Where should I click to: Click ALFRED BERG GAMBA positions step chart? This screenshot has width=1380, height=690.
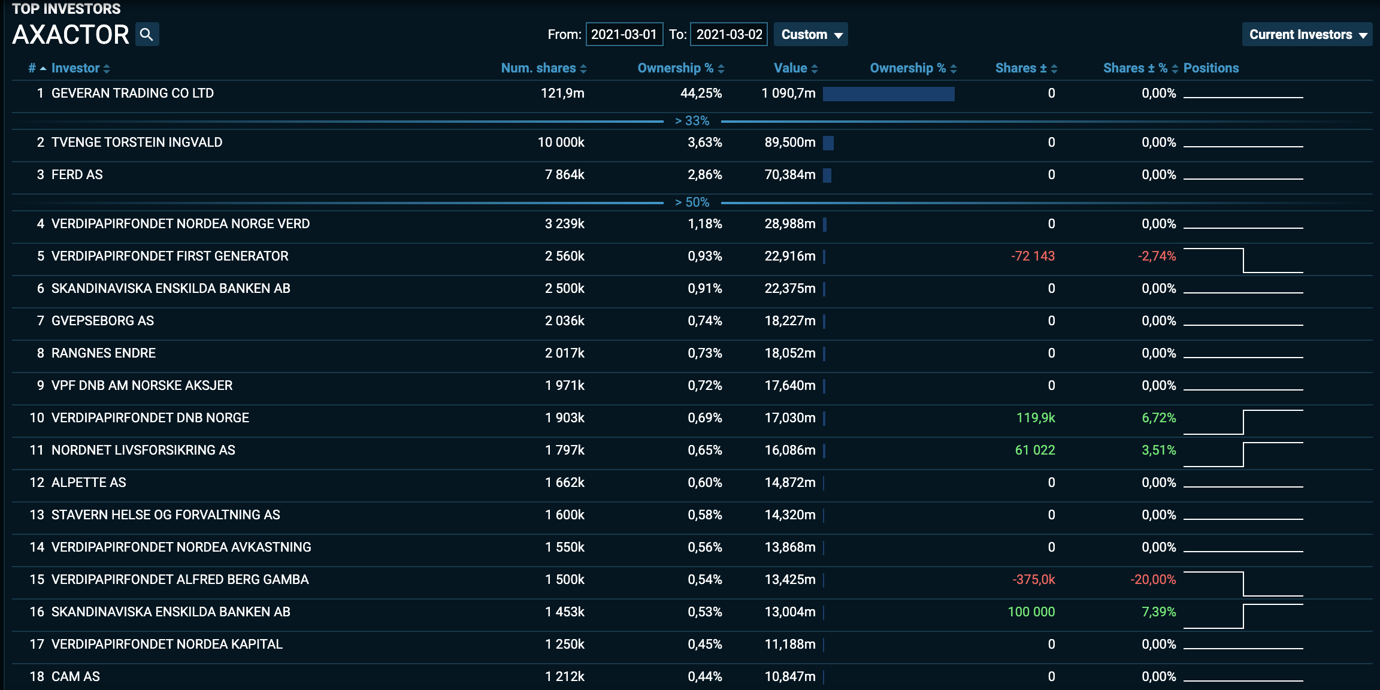click(x=1243, y=583)
